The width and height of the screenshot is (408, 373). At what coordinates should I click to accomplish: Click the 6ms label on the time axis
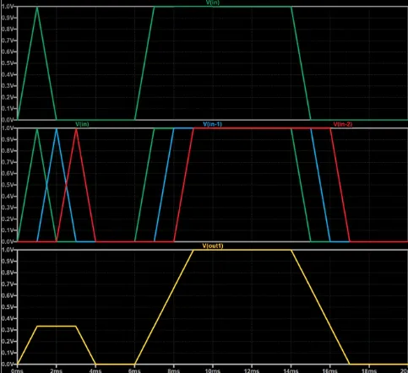pos(134,370)
